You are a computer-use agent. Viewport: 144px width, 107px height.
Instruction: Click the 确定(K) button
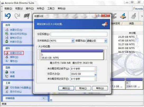pyautogui.click(x=66, y=88)
